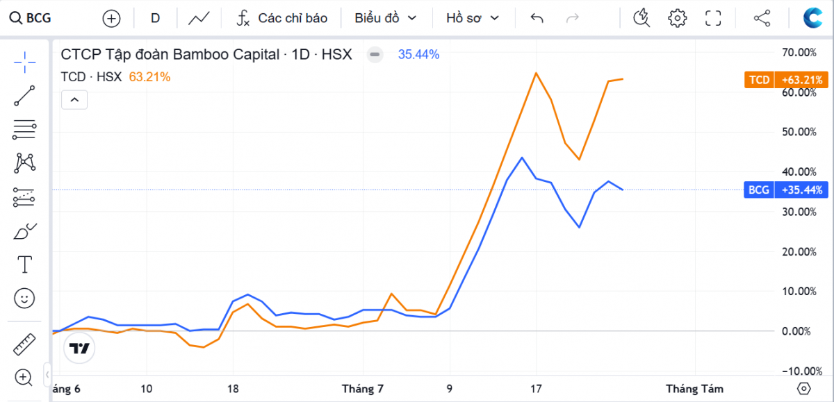Open chart settings gear

point(677,18)
